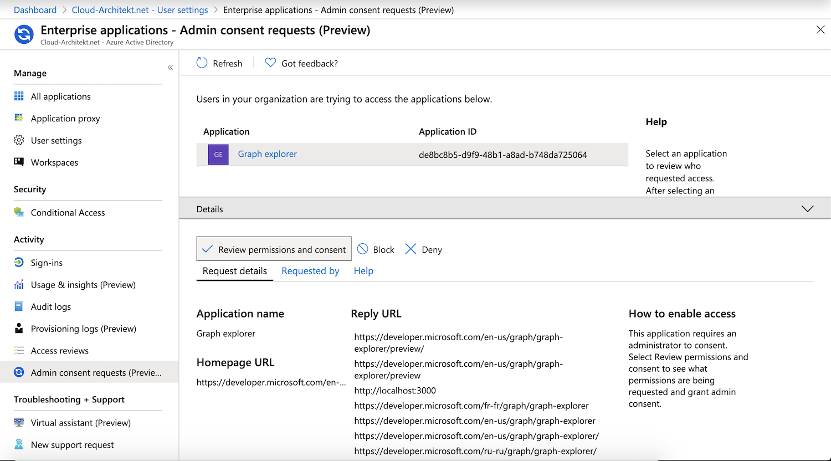The height and width of the screenshot is (461, 831).
Task: Click the Graph explorer application name value
Action: point(225,334)
